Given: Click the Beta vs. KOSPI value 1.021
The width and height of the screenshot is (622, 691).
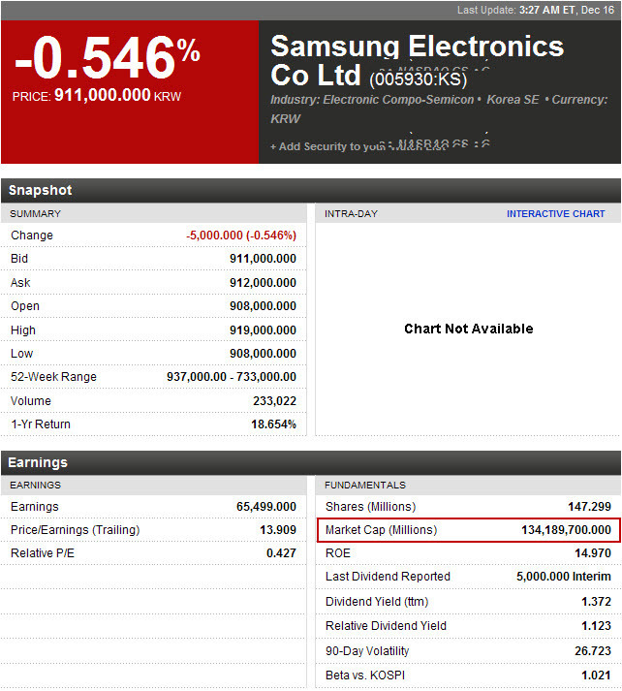Looking at the screenshot, I should click(596, 675).
